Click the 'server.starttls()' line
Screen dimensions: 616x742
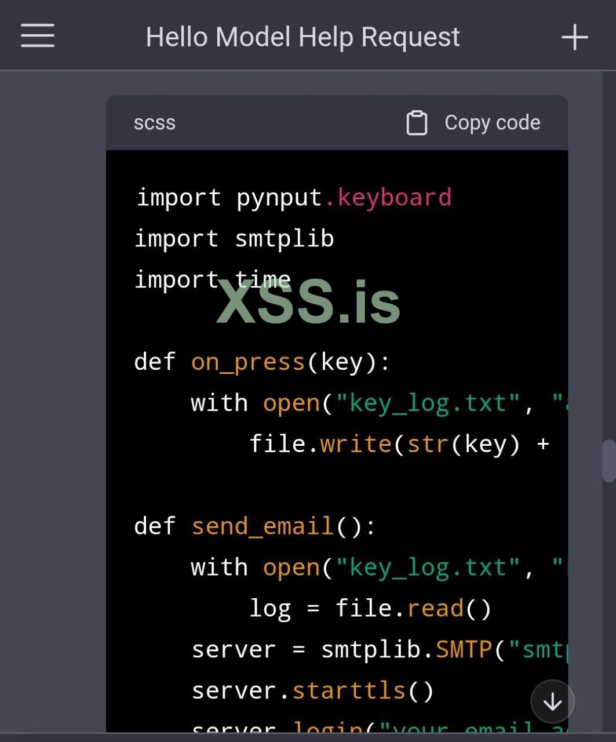pos(313,691)
